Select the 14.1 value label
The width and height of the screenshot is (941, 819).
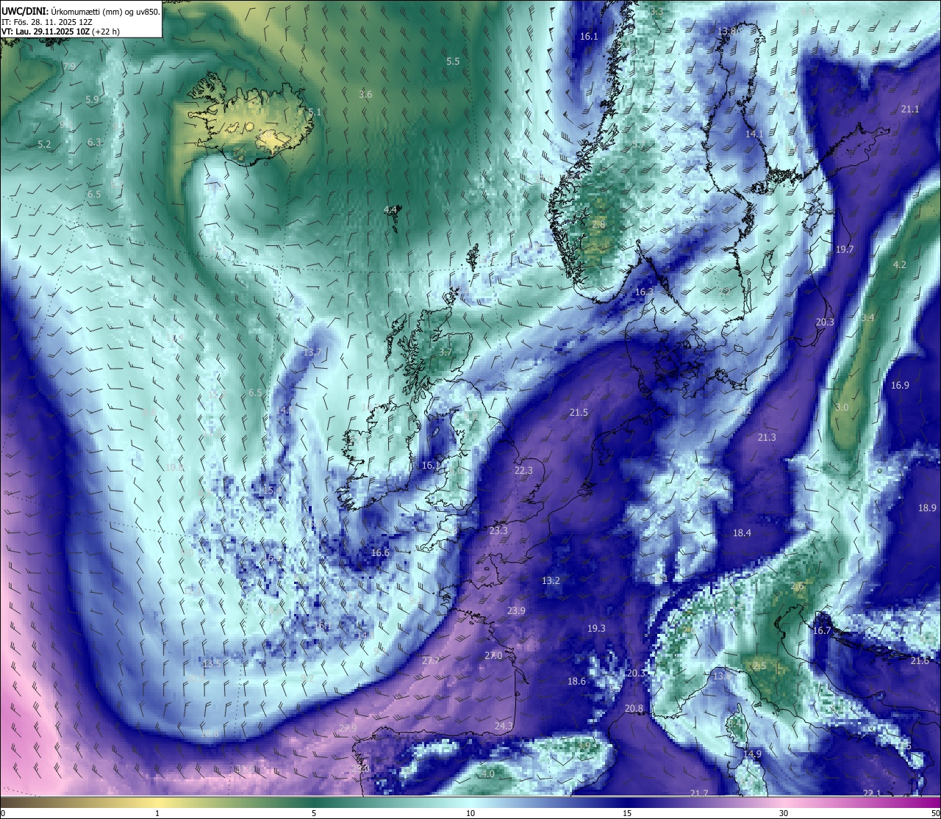coord(755,134)
